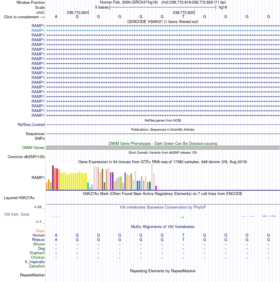
Task: Click the '5 bases' scale label
Action: (102, 7)
